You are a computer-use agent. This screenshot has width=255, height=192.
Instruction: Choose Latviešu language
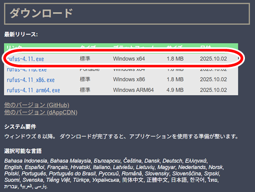(x=123, y=167)
